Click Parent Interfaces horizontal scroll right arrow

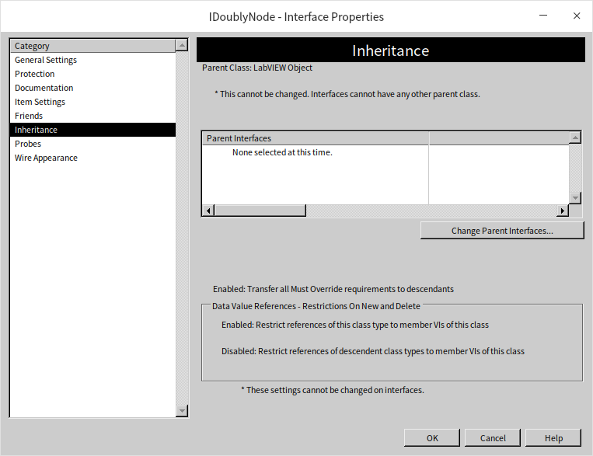click(x=563, y=211)
